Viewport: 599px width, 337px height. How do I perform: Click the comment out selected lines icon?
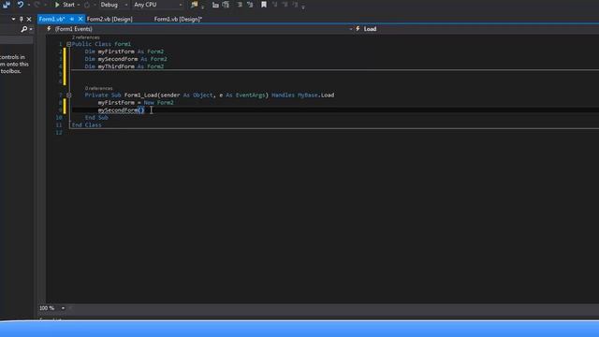[240, 5]
